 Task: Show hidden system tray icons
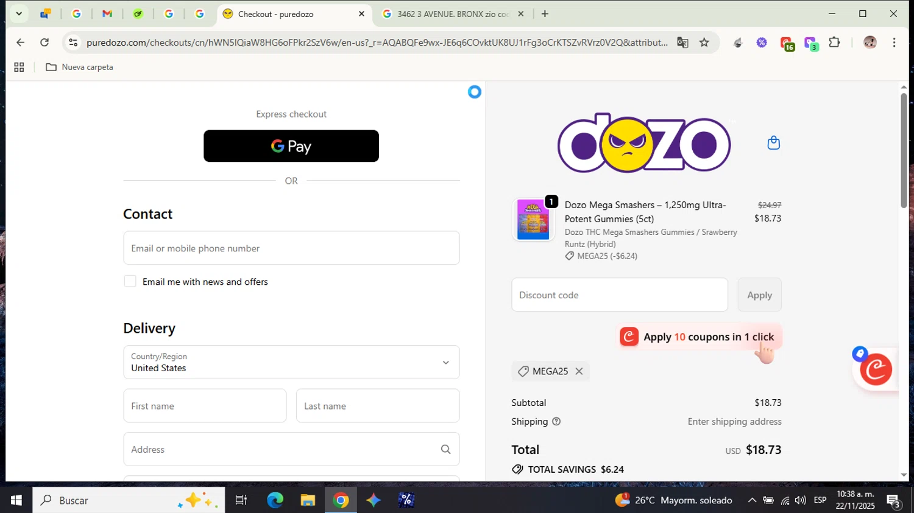point(752,500)
